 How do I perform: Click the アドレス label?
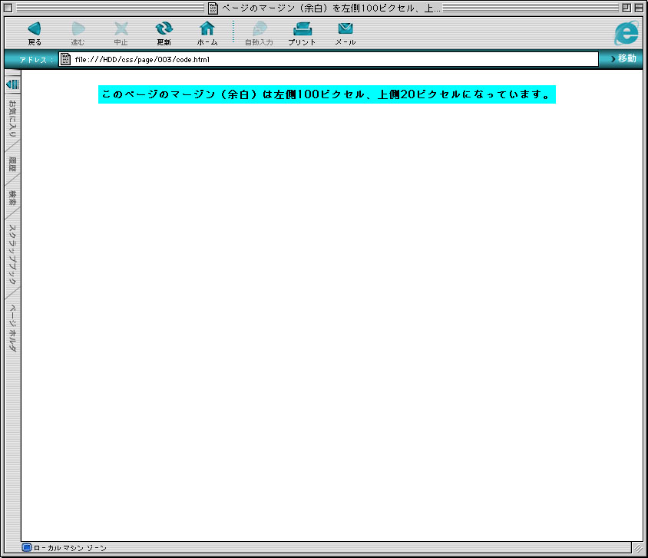(x=36, y=59)
